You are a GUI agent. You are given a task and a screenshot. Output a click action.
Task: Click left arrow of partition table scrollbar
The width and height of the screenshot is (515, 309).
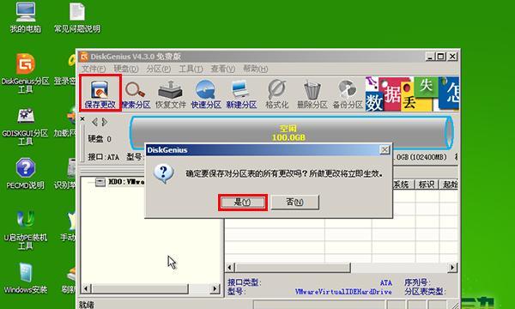(x=230, y=267)
